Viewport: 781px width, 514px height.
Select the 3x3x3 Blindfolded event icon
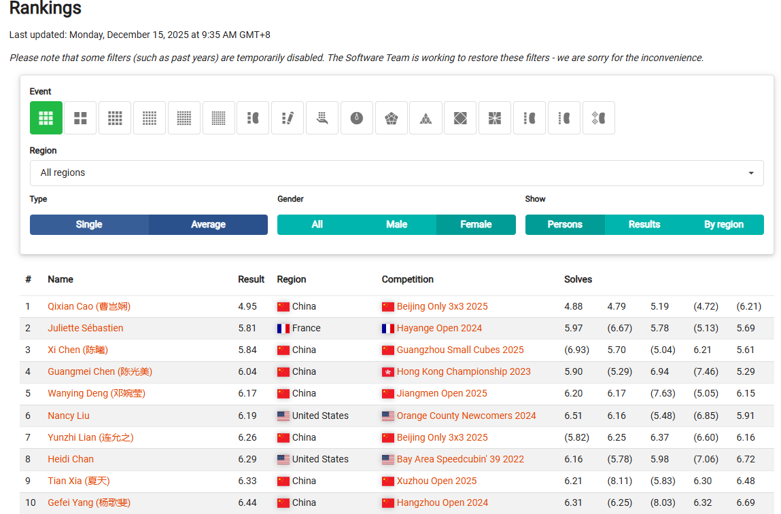[x=253, y=118]
